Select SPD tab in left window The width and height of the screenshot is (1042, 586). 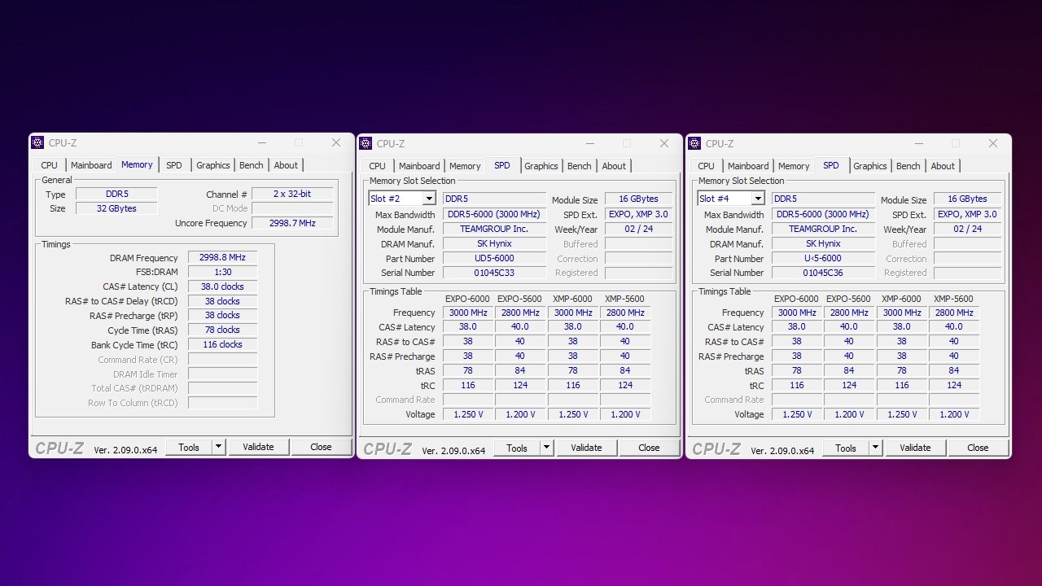tap(174, 165)
